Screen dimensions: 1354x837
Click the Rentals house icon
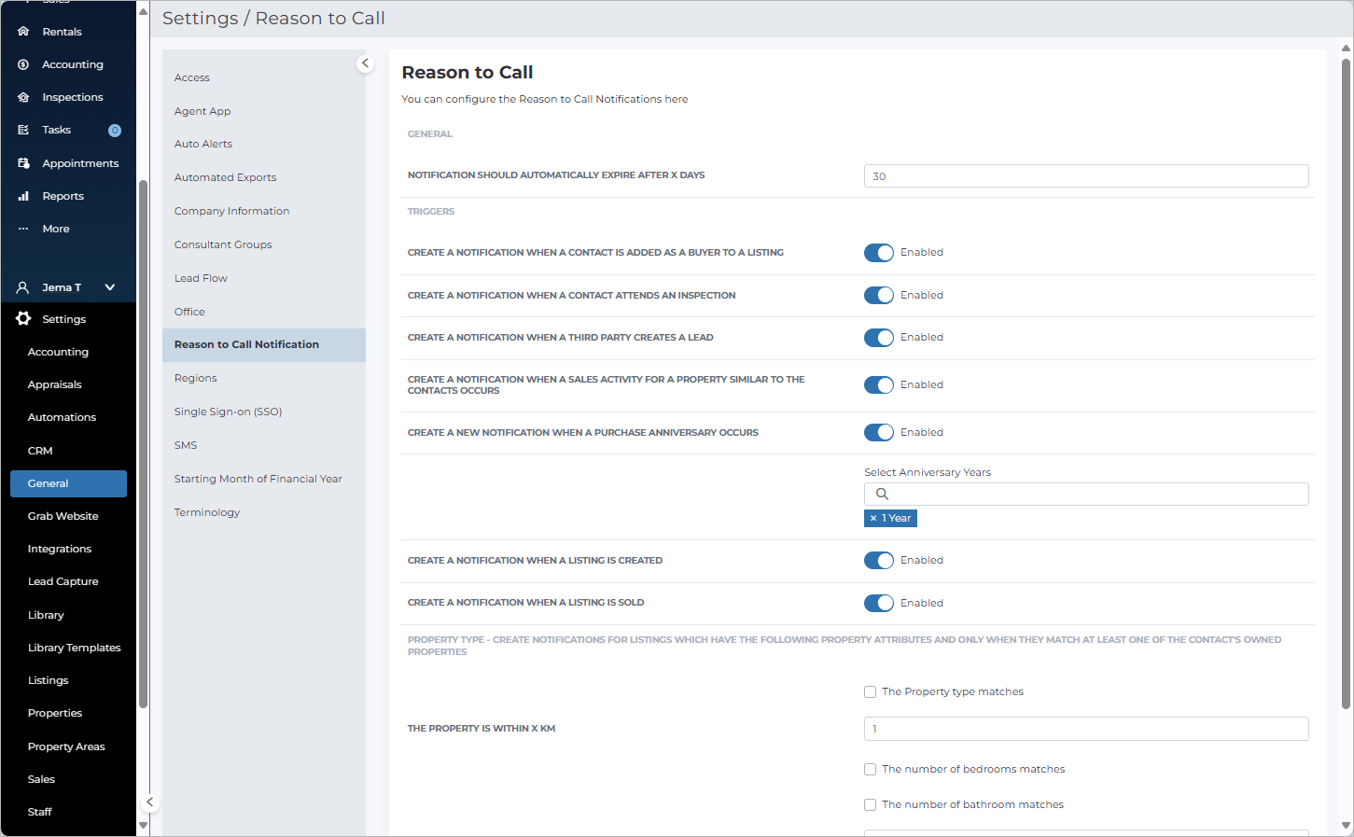click(23, 32)
